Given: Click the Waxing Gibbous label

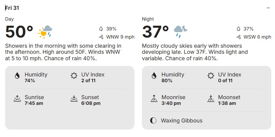Looking at the screenshot, I should pyautogui.click(x=181, y=120).
